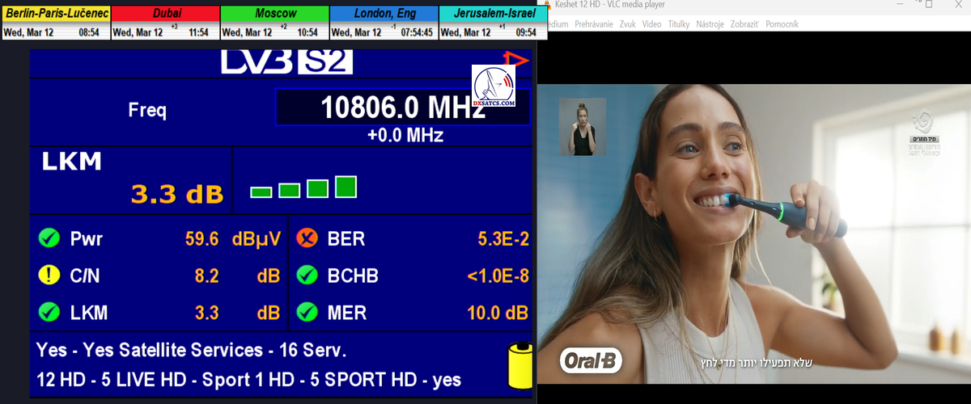Click the yellow warning icon next to C/N
Image resolution: width=971 pixels, height=404 pixels.
[49, 276]
